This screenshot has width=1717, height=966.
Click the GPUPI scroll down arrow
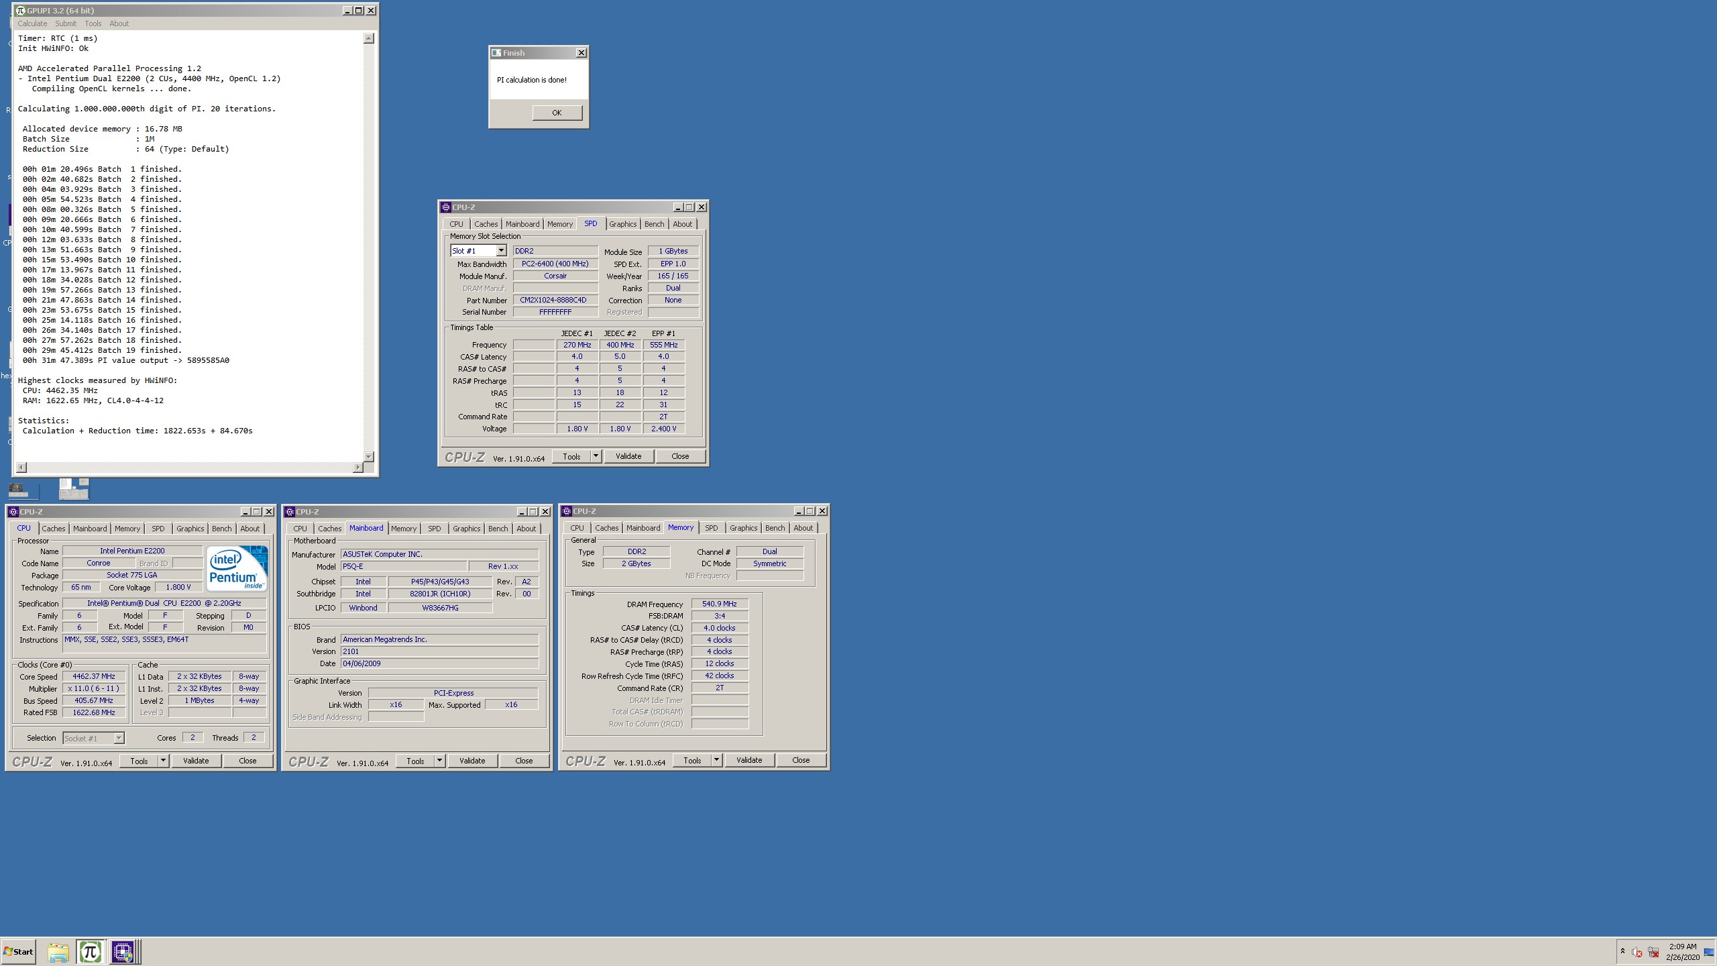click(368, 456)
